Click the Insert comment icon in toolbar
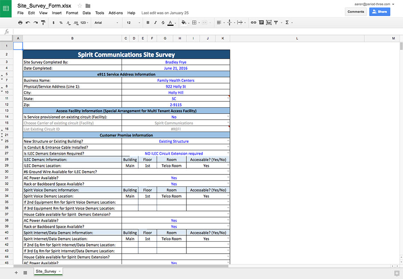This screenshot has width=403, height=279. click(261, 23)
